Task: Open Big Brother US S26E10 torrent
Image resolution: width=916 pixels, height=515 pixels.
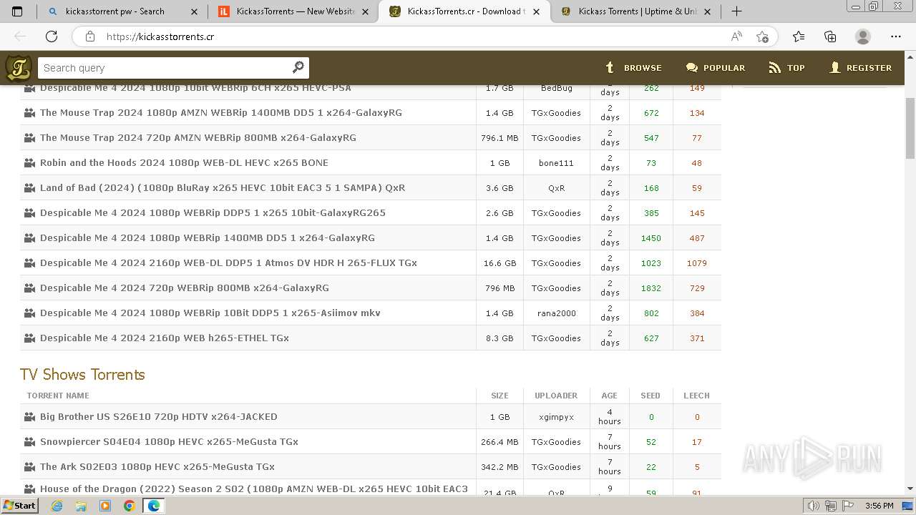Action: (x=159, y=417)
